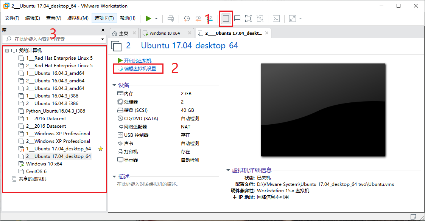Click the Revert Snapshot icon
This screenshot has width=425, height=221.
[x=198, y=18]
